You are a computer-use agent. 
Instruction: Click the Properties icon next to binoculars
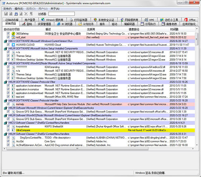pyautogui.click(x=21, y=14)
